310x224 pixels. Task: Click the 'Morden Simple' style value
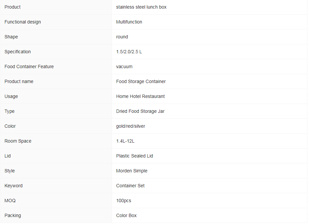132,171
